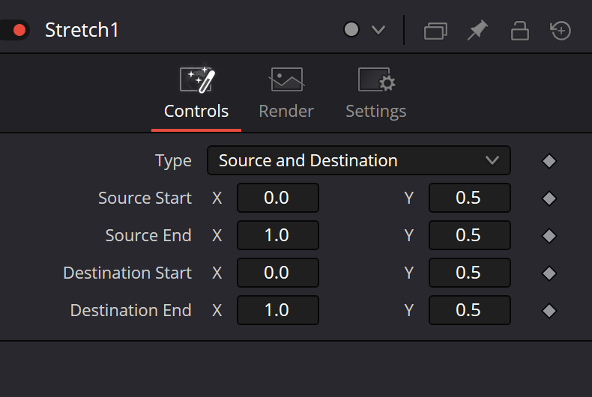The height and width of the screenshot is (397, 592).
Task: Click the Source Start label
Action: (x=145, y=198)
